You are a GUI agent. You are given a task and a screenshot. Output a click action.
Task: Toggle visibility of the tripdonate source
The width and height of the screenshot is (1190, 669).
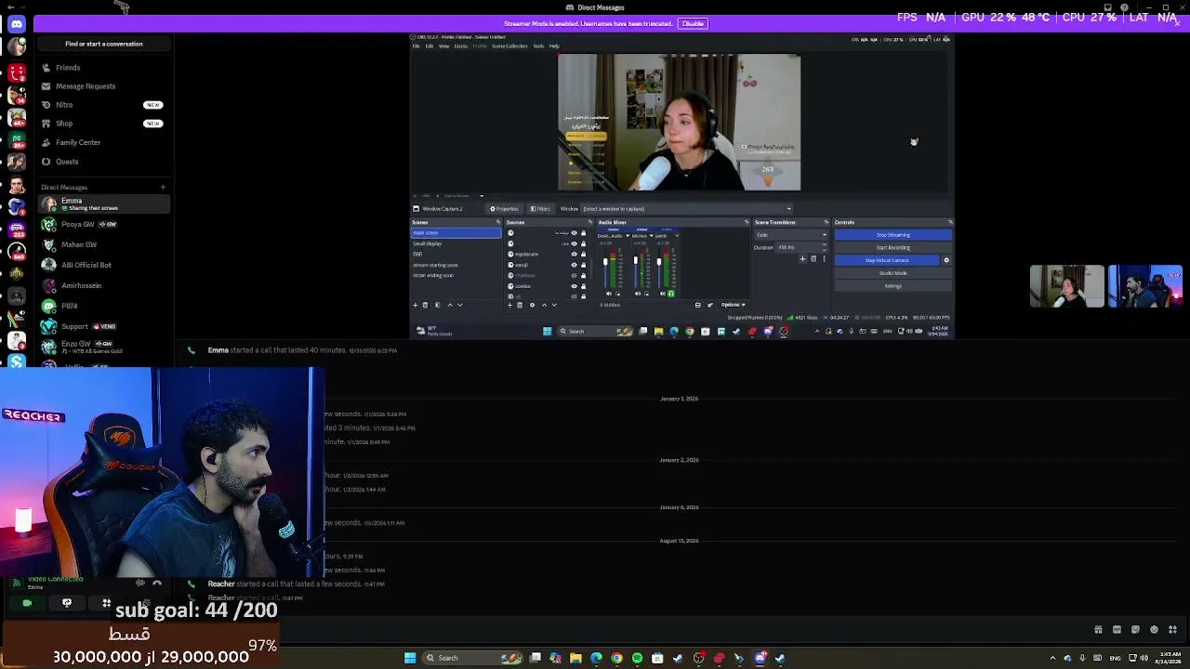pos(574,254)
